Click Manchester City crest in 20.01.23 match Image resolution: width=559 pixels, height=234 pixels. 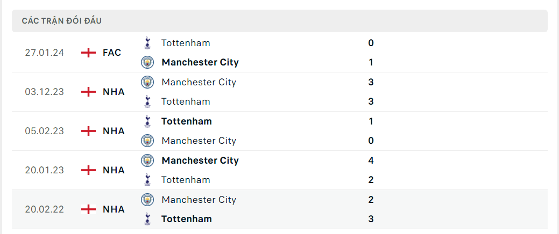click(147, 160)
